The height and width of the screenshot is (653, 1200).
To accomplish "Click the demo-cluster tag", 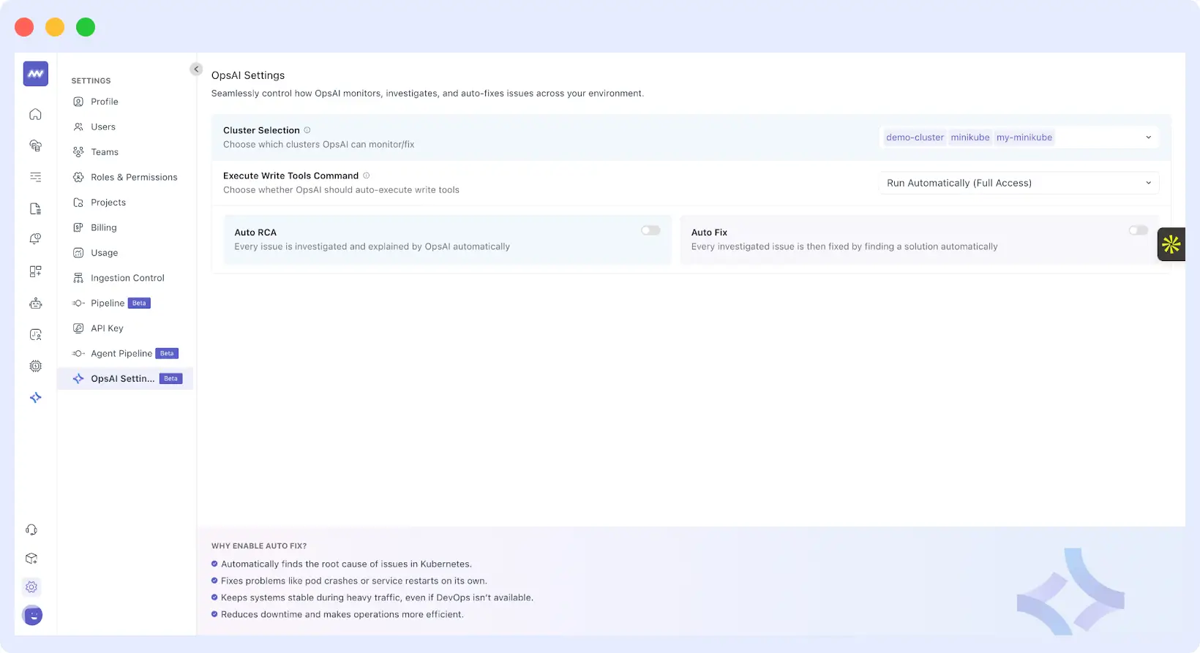I will (915, 137).
